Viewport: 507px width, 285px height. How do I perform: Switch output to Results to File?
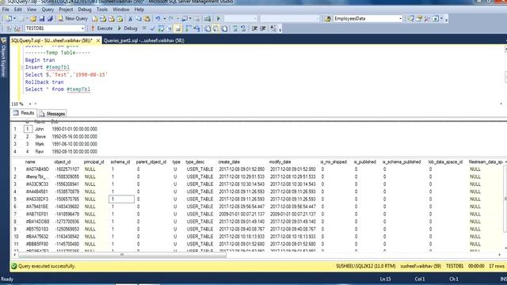coord(224,28)
